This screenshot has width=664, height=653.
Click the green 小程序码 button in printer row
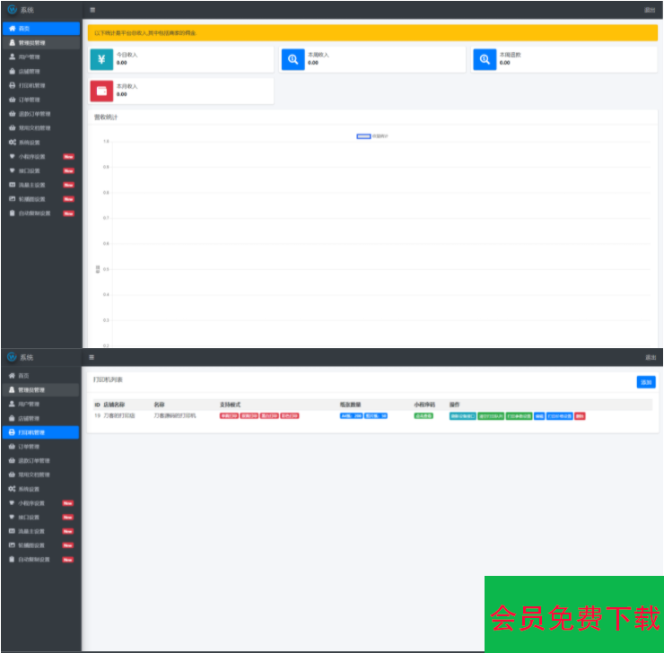point(424,416)
